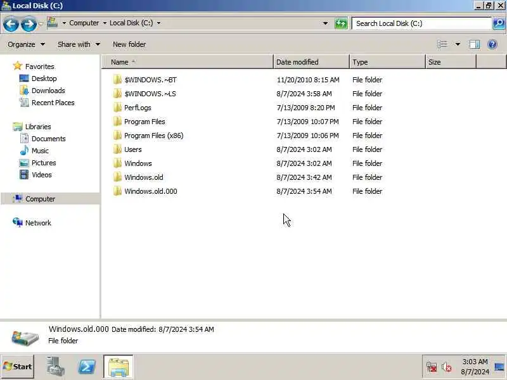Select Libraries in the navigation pane
The height and width of the screenshot is (380, 507).
coord(38,127)
